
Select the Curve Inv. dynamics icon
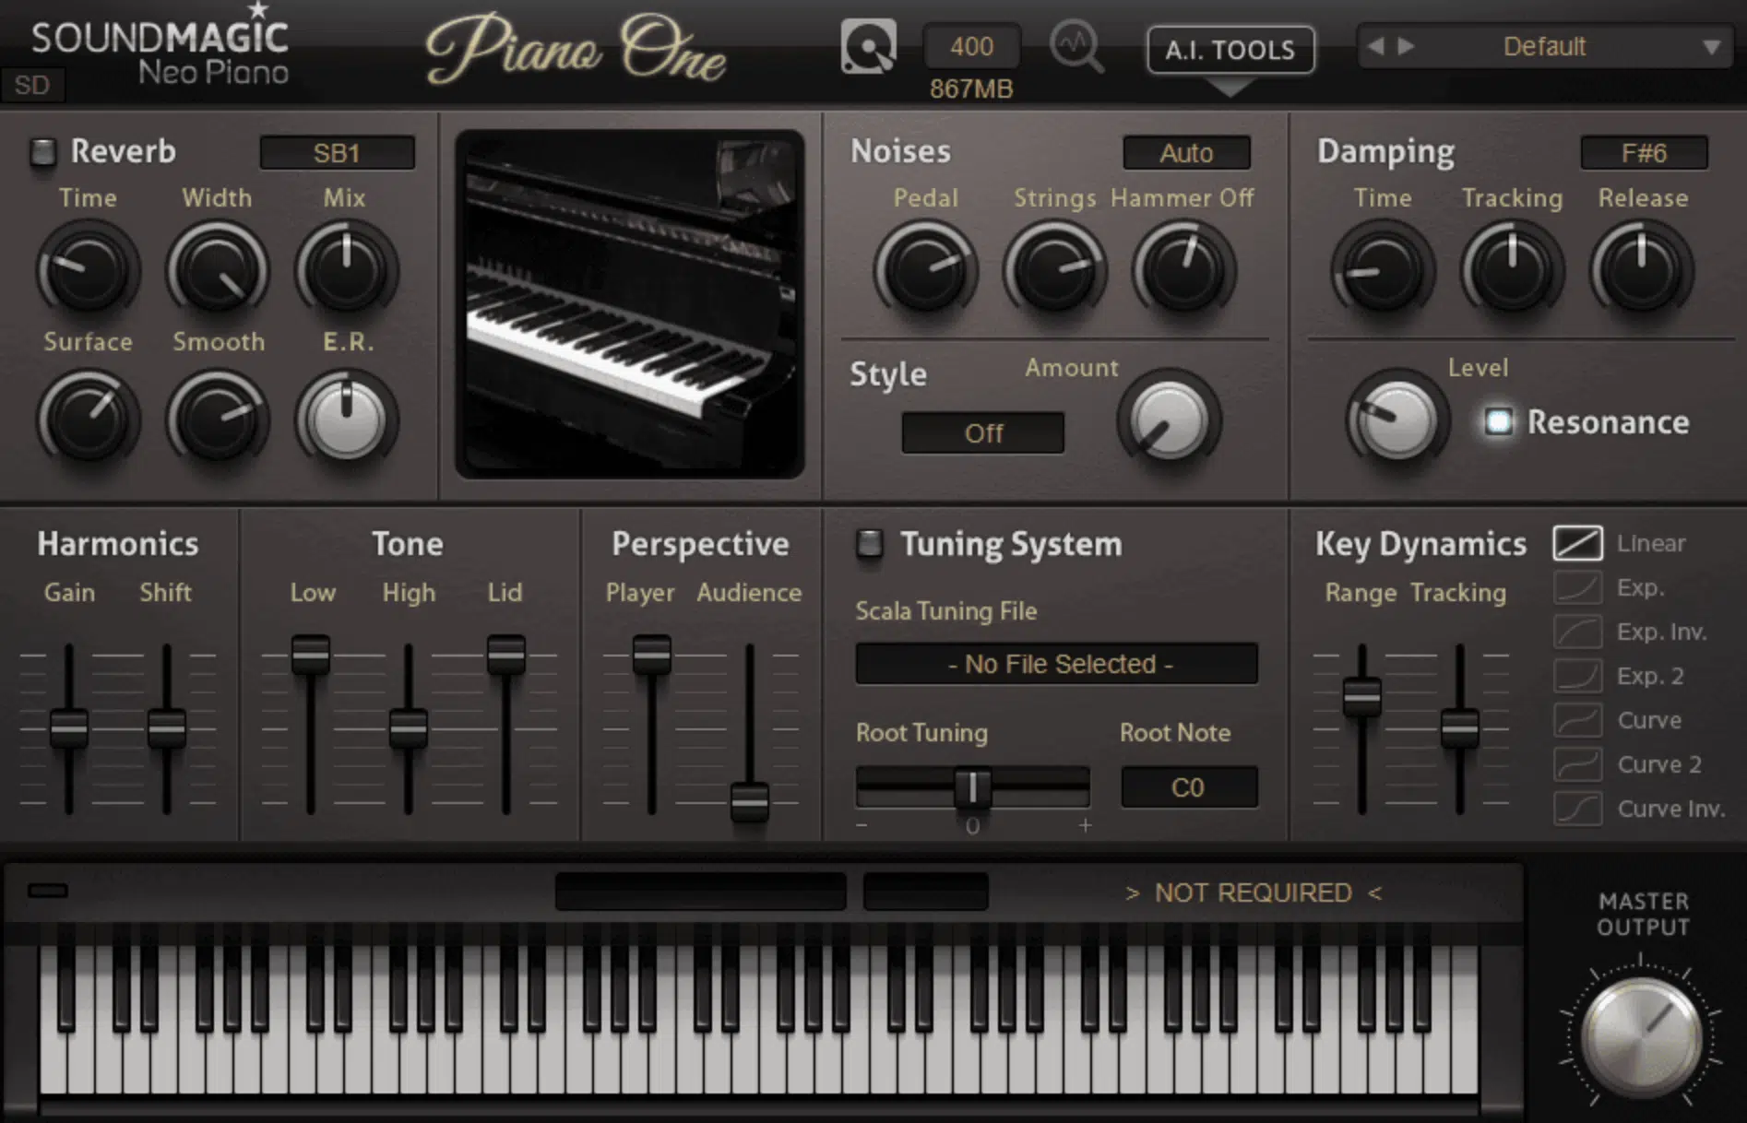(x=1577, y=809)
